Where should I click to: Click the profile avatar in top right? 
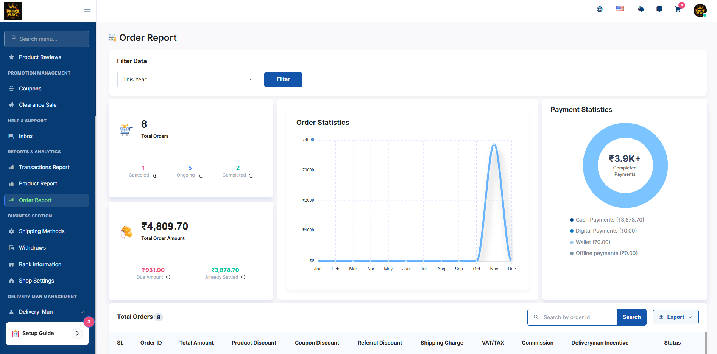pyautogui.click(x=700, y=10)
